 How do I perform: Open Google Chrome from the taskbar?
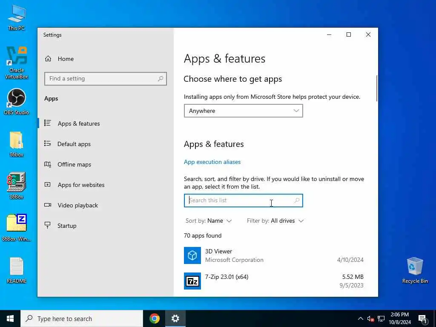click(154, 318)
